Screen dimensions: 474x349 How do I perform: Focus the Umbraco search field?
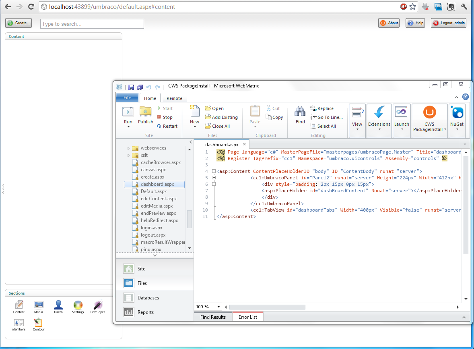click(x=92, y=24)
